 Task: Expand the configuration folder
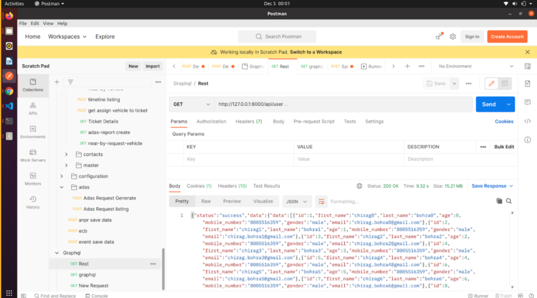62,176
